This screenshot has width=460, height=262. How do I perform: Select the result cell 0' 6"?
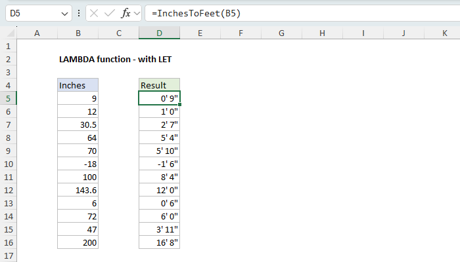[x=159, y=203]
